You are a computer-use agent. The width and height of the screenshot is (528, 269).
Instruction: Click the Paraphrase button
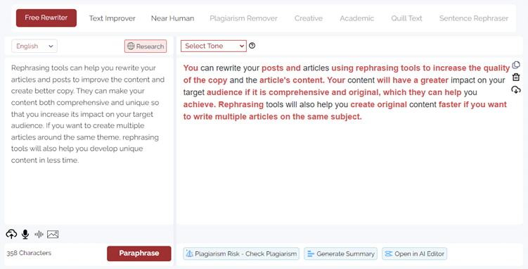click(x=139, y=254)
